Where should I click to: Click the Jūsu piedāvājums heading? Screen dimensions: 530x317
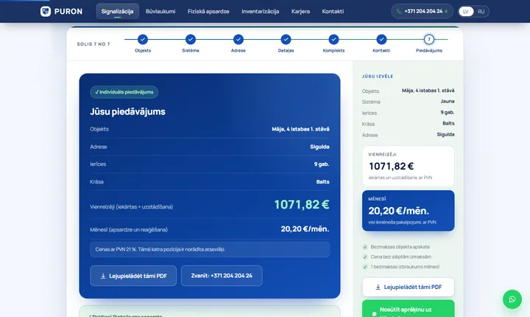click(127, 111)
